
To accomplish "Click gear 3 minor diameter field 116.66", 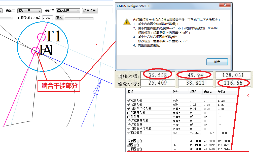I will click(x=233, y=83).
